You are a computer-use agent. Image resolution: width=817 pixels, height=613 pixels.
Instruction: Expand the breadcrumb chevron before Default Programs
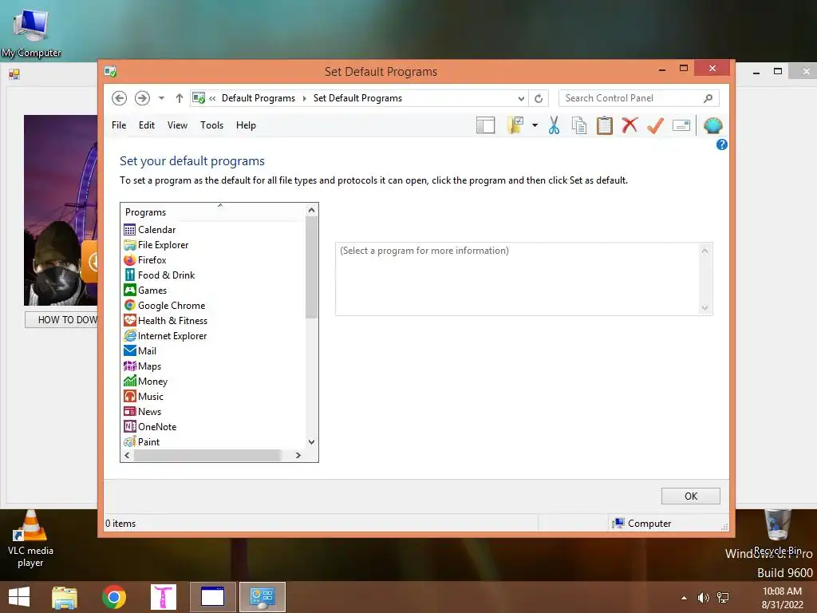(212, 98)
